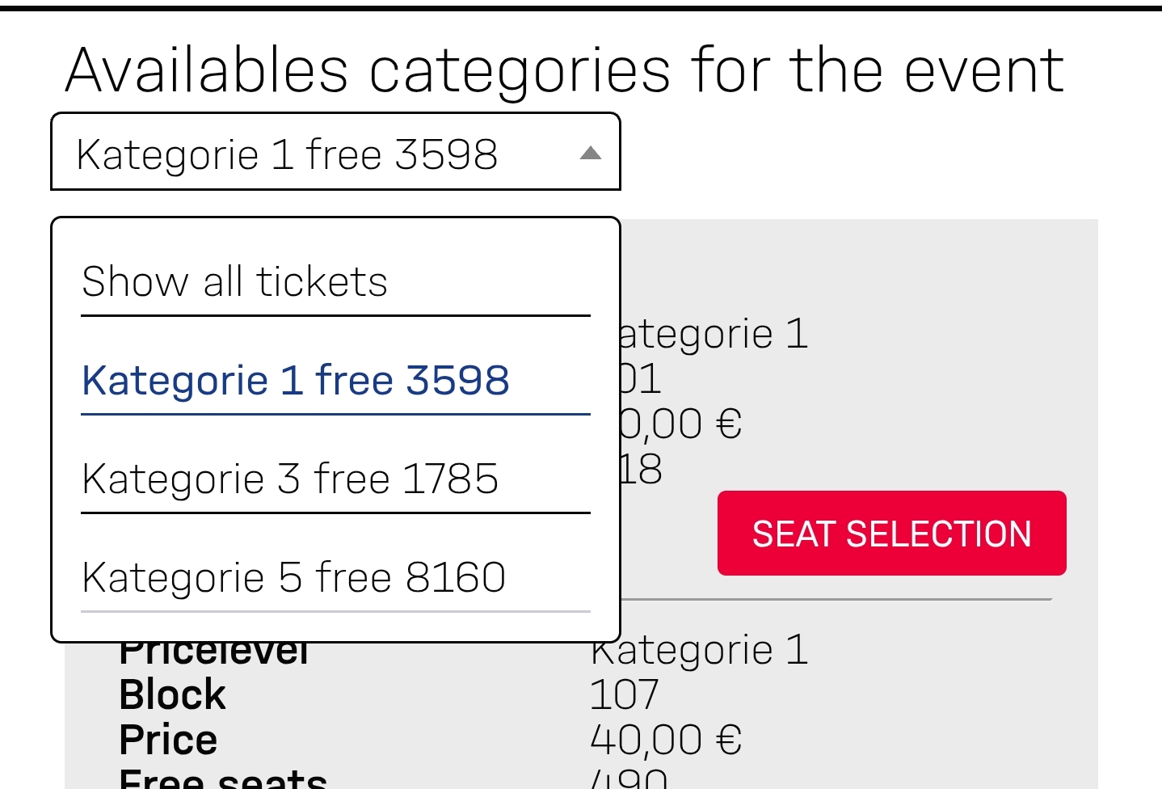Click the dropdown arrow triangle icon
This screenshot has width=1162, height=789.
tap(591, 153)
